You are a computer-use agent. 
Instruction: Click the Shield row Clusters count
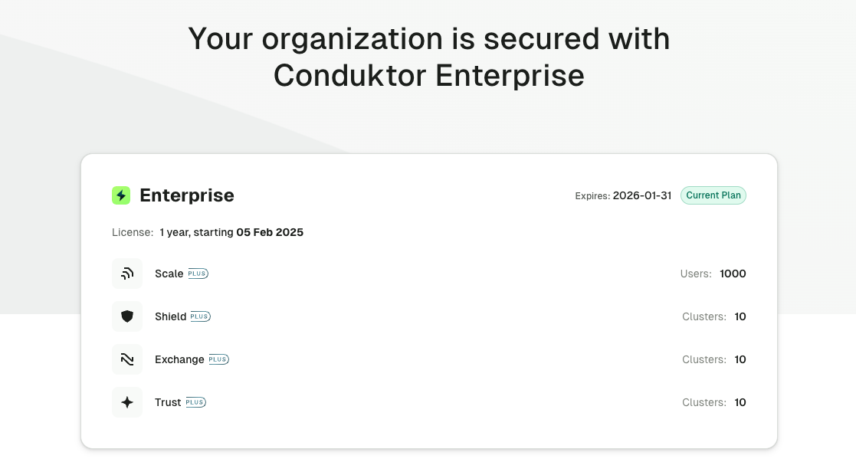[x=740, y=316]
